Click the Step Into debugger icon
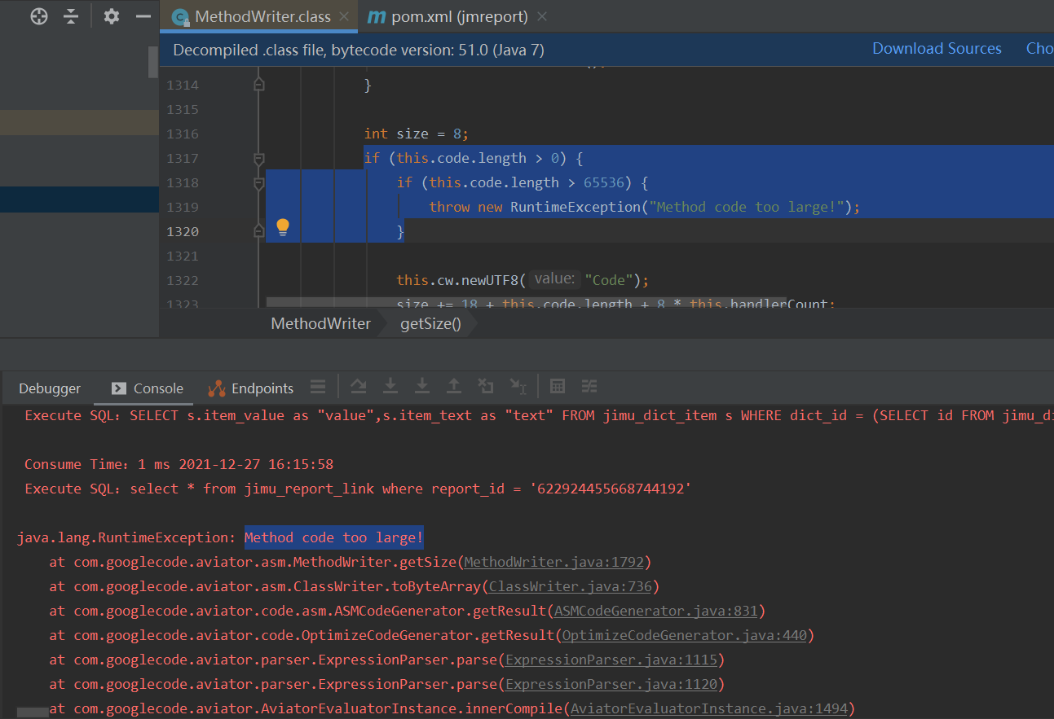Viewport: 1054px width, 719px height. pyautogui.click(x=390, y=386)
